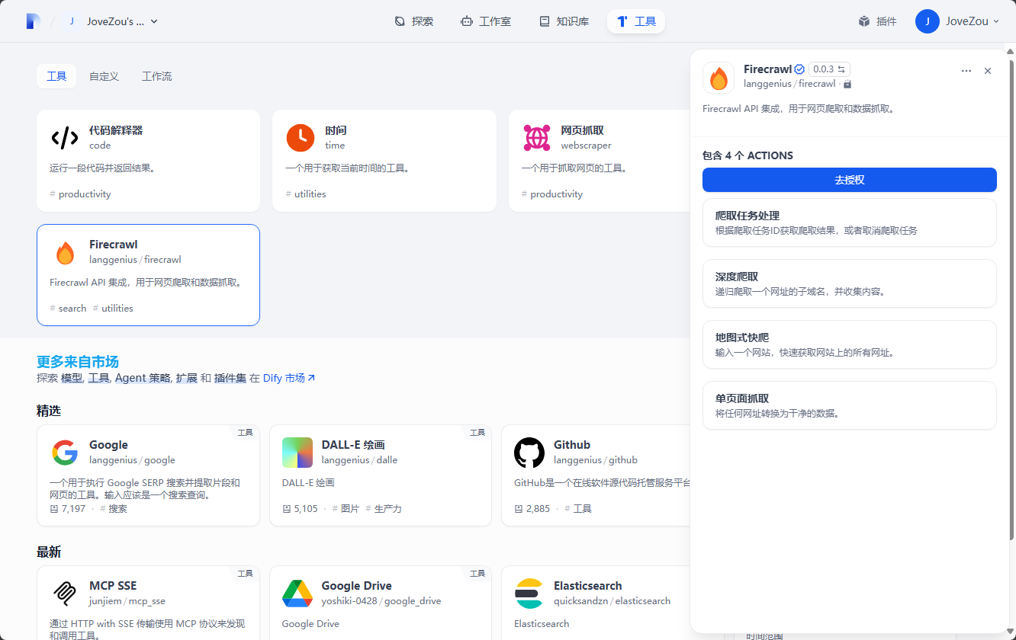The image size is (1016, 640).
Task: Click the utilities tag on 时间 card
Action: coord(306,194)
